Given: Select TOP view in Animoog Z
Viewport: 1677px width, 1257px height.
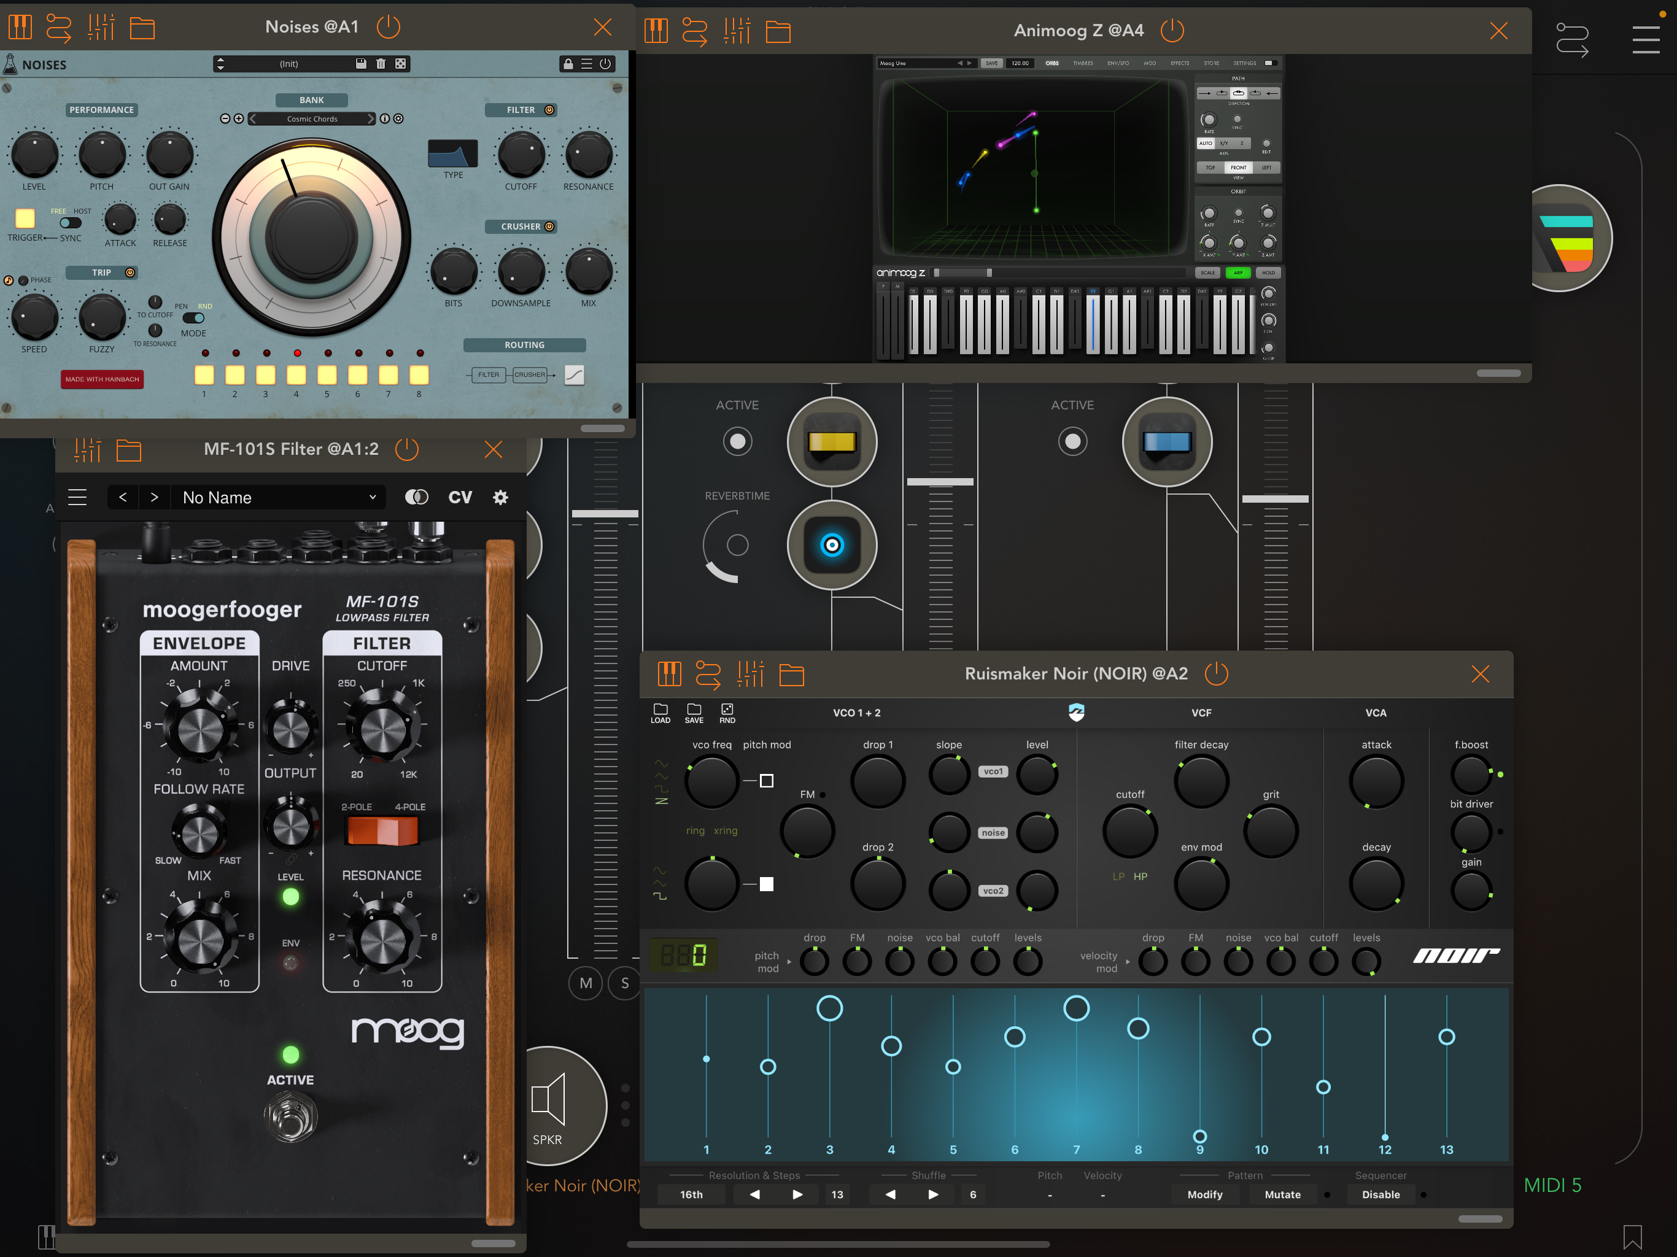Looking at the screenshot, I should (x=1210, y=168).
